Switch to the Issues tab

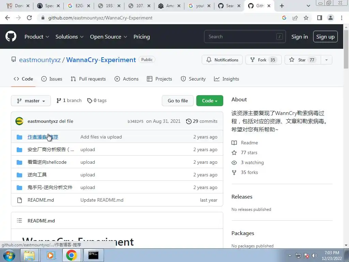pyautogui.click(x=52, y=79)
